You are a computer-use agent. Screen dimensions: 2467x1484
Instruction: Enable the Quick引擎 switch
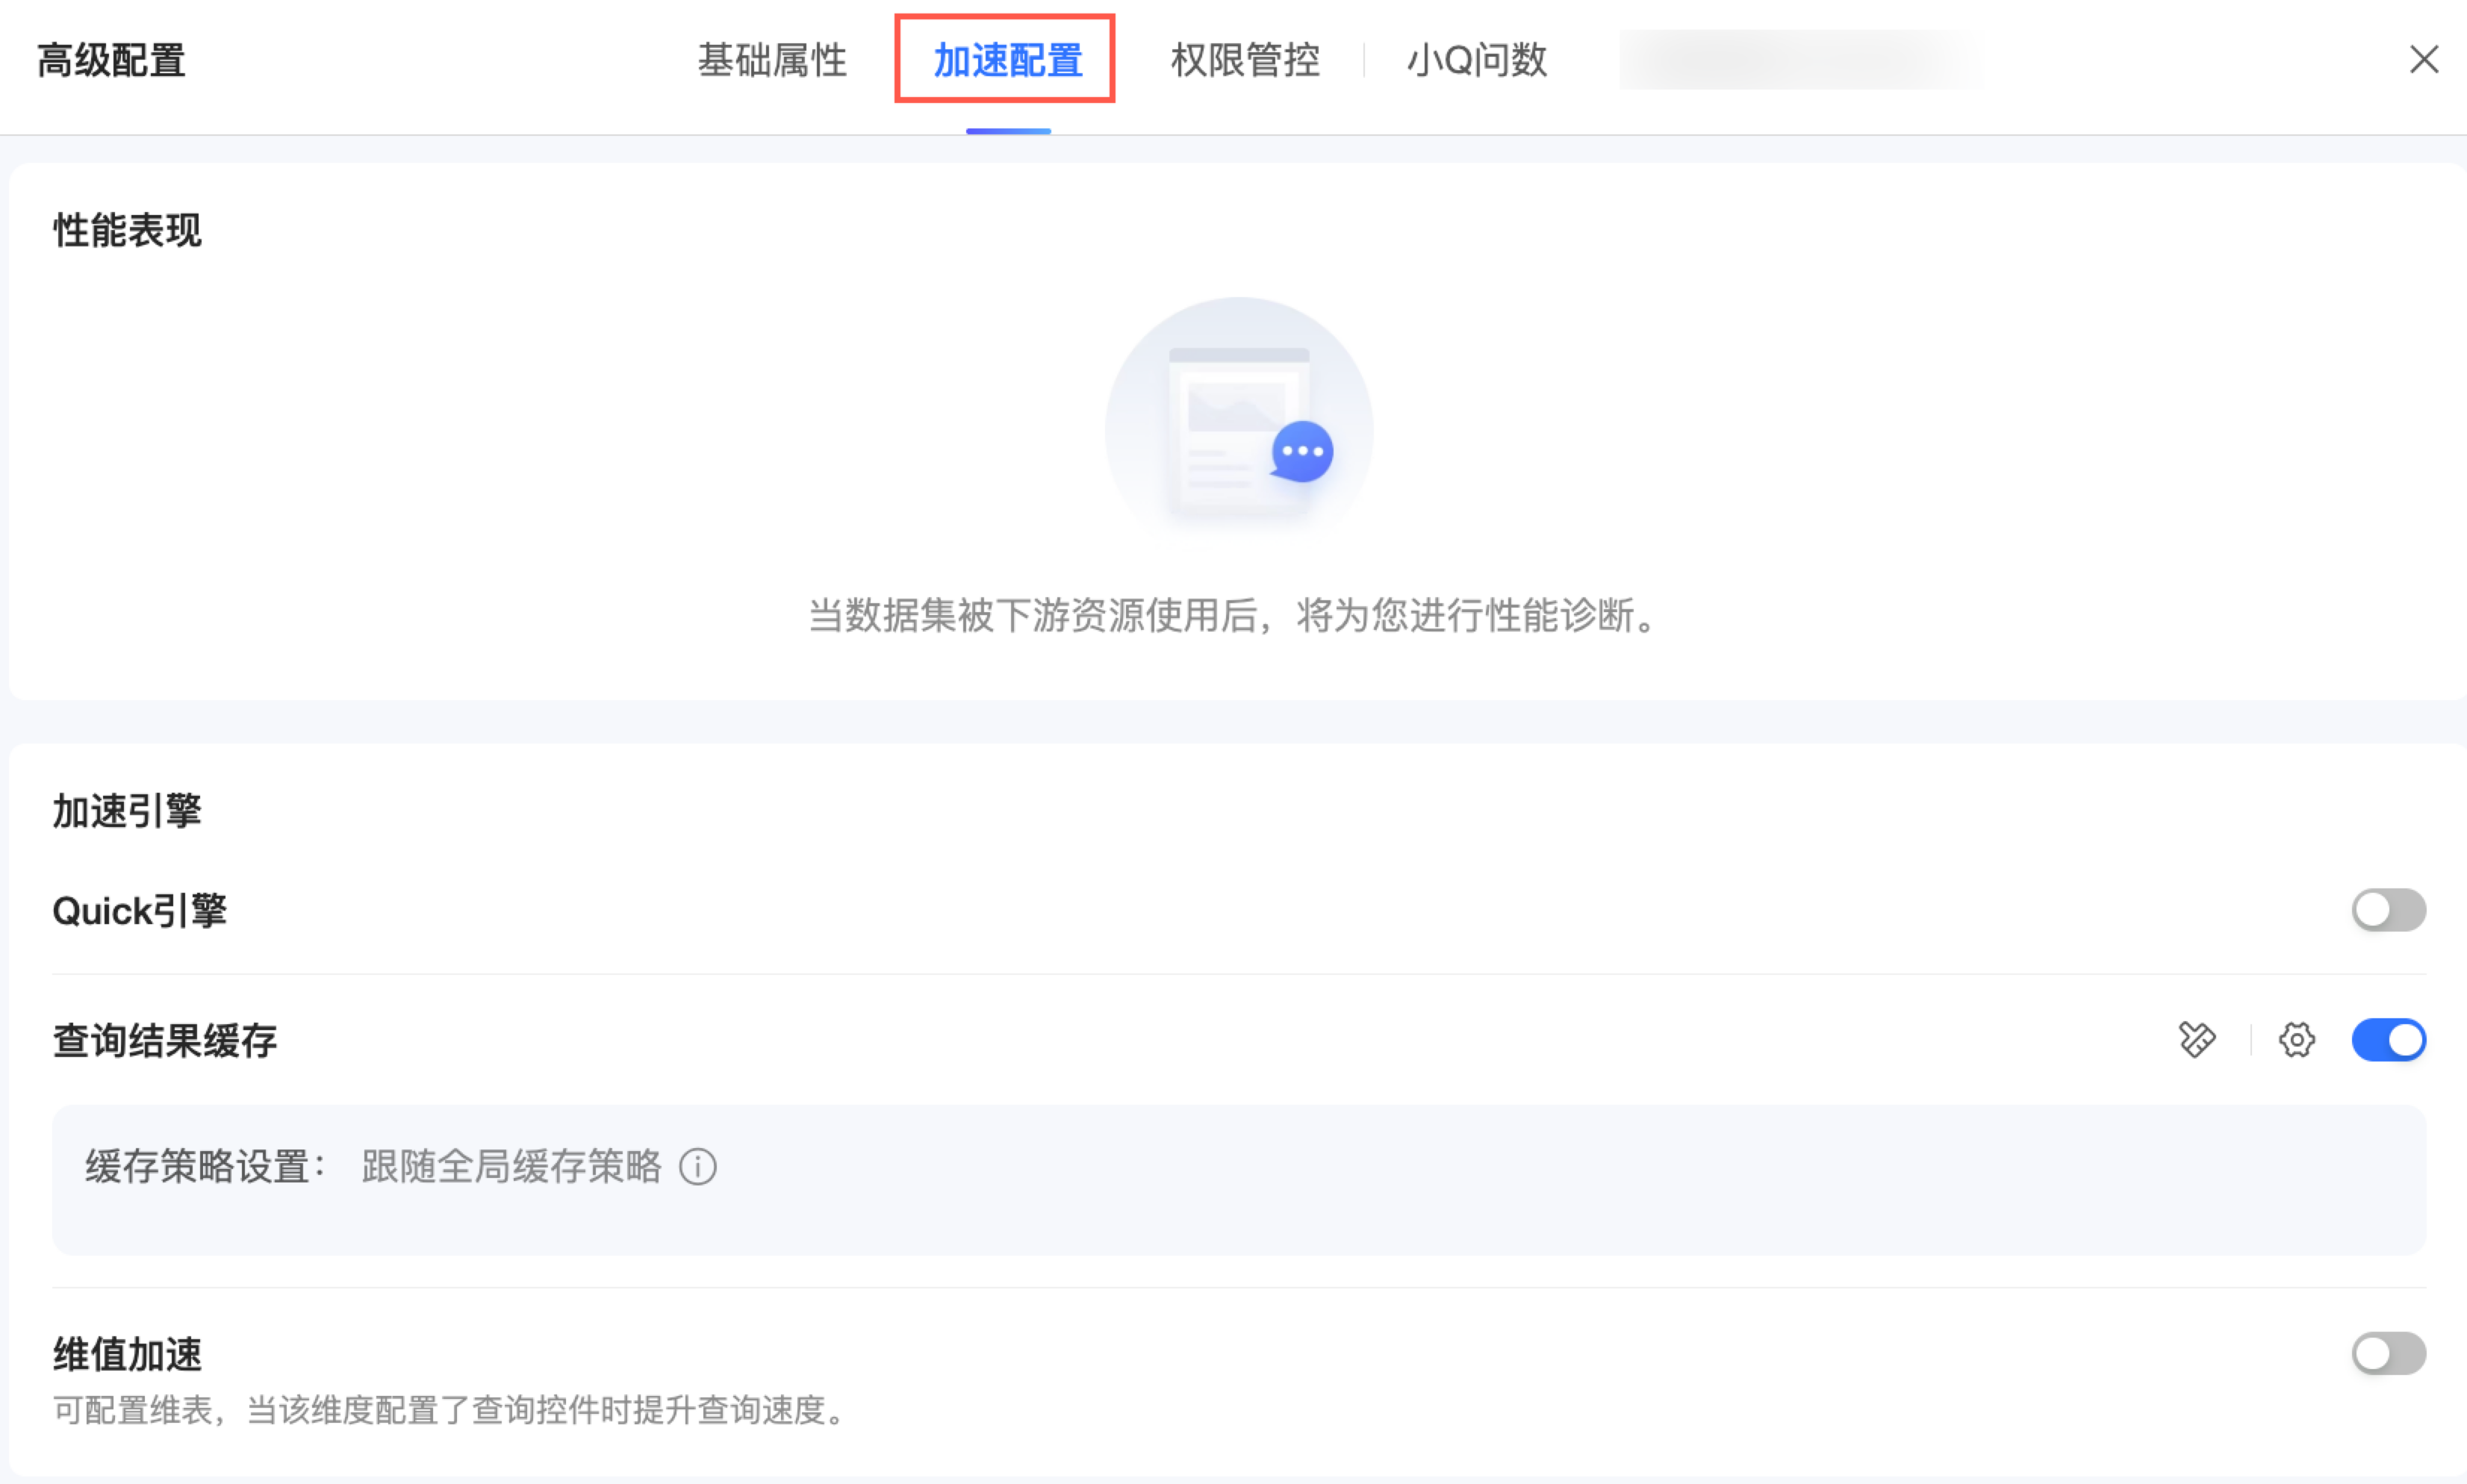[x=2388, y=909]
